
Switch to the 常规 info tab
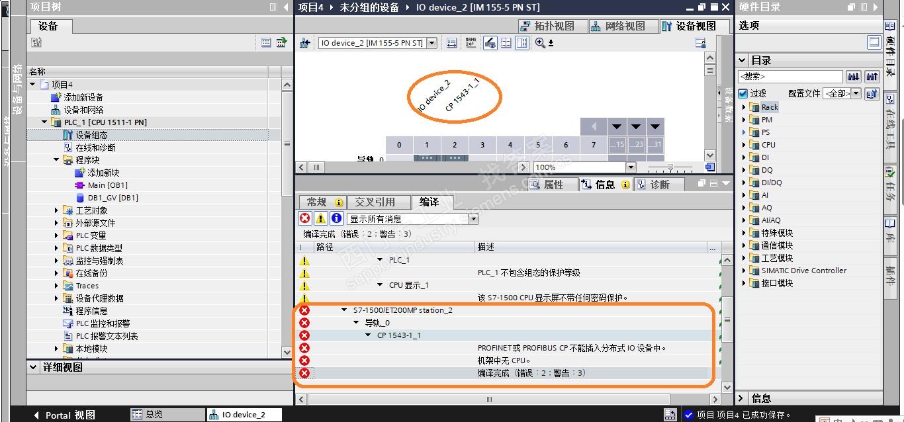point(324,202)
